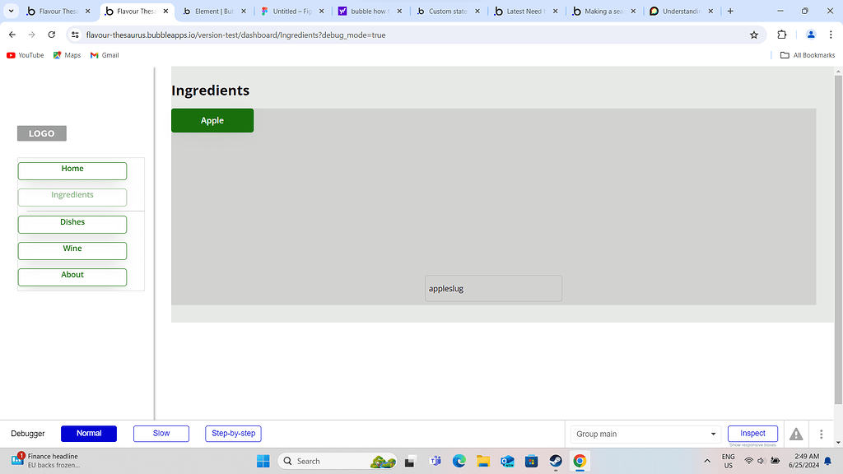Select Normal debug mode

point(88,433)
